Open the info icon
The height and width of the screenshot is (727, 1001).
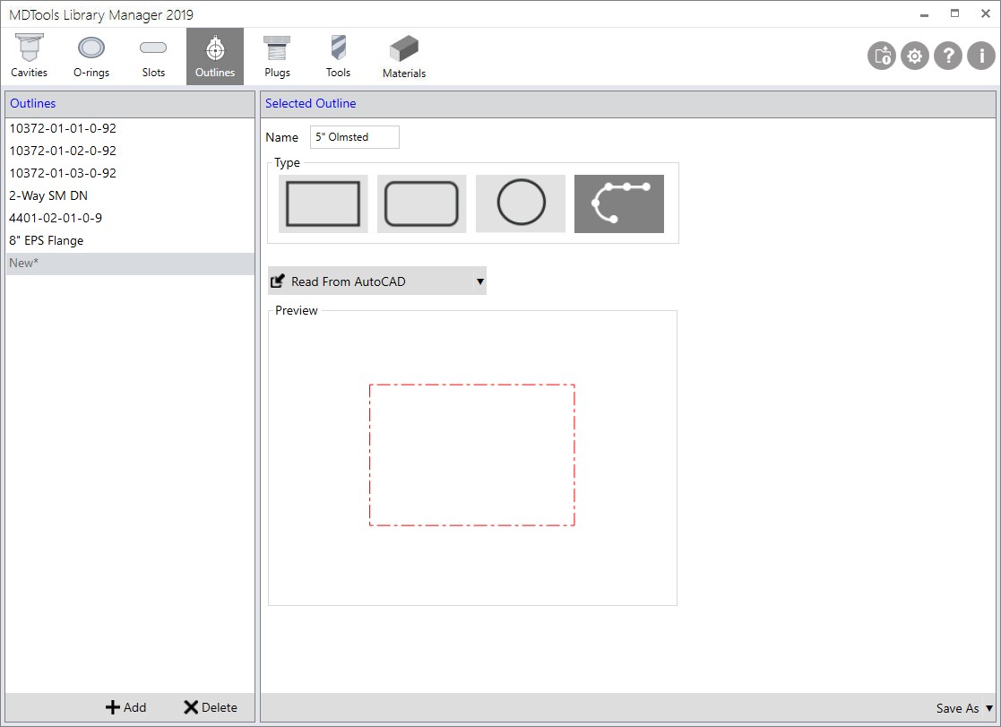(981, 56)
